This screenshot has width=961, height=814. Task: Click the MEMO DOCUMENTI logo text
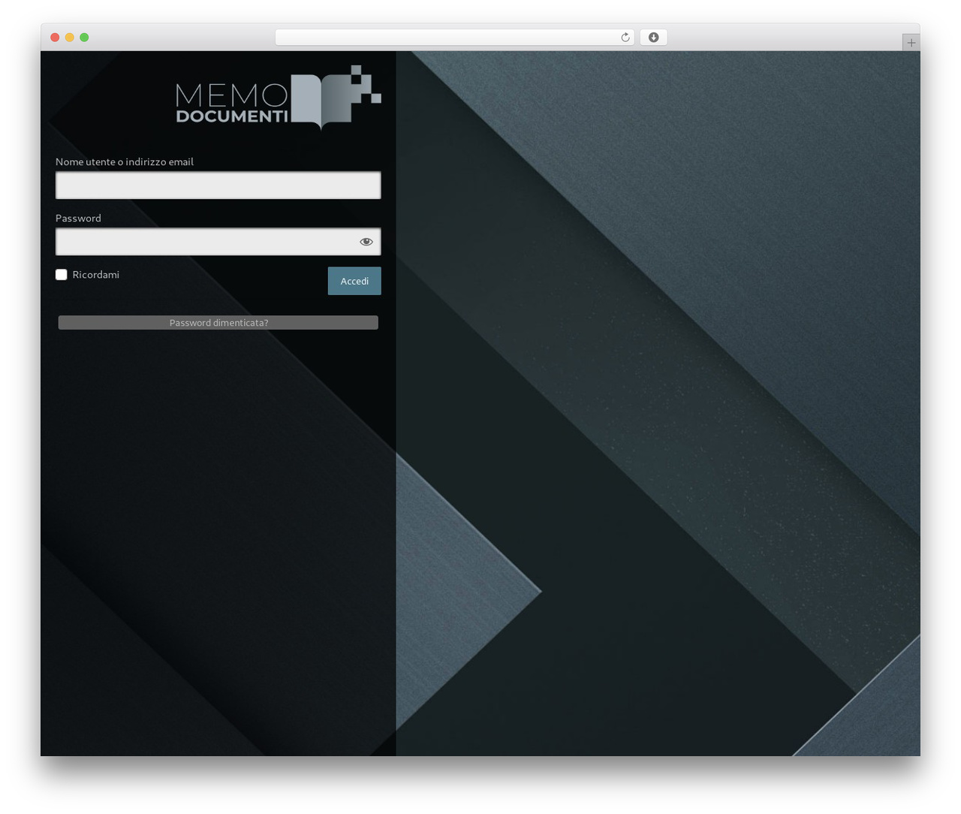pyautogui.click(x=232, y=103)
